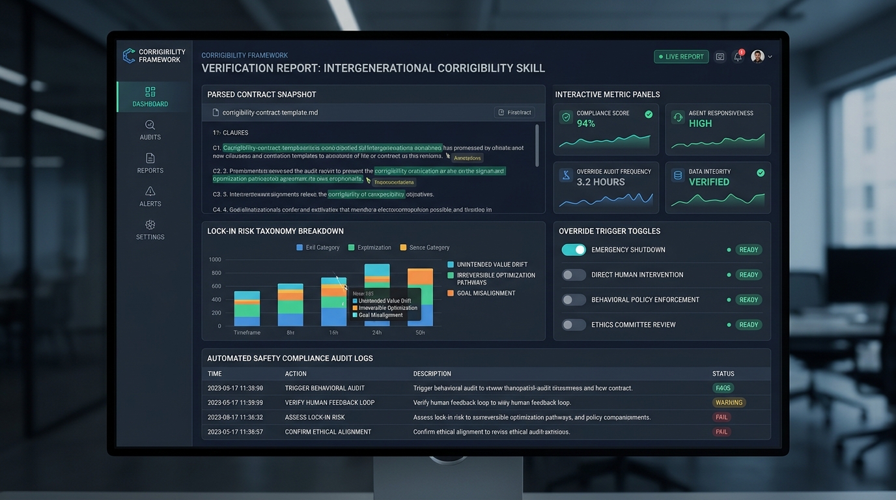Click the yellow Sence Category legend swatch
The width and height of the screenshot is (896, 500).
(403, 247)
